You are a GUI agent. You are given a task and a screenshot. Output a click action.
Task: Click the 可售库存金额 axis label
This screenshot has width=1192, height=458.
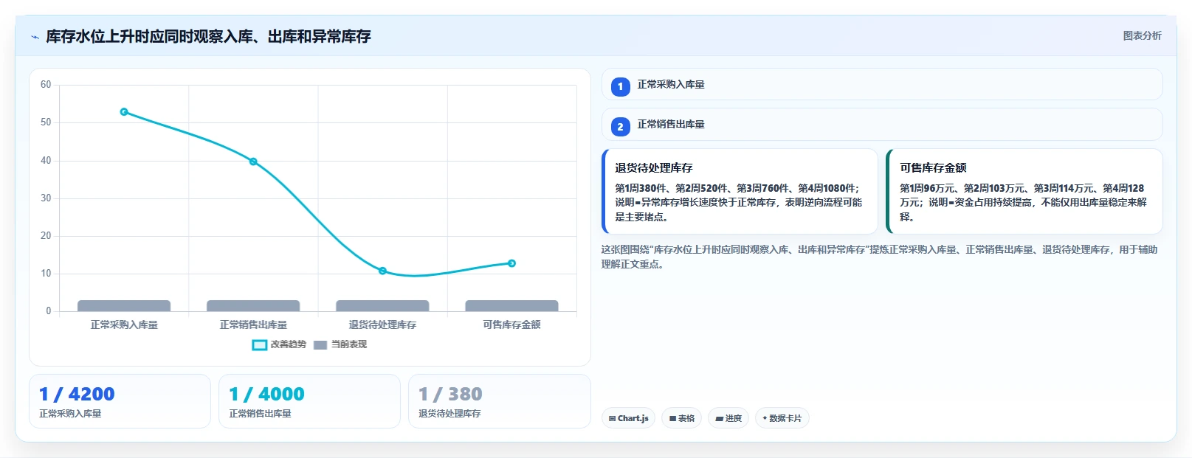point(511,325)
